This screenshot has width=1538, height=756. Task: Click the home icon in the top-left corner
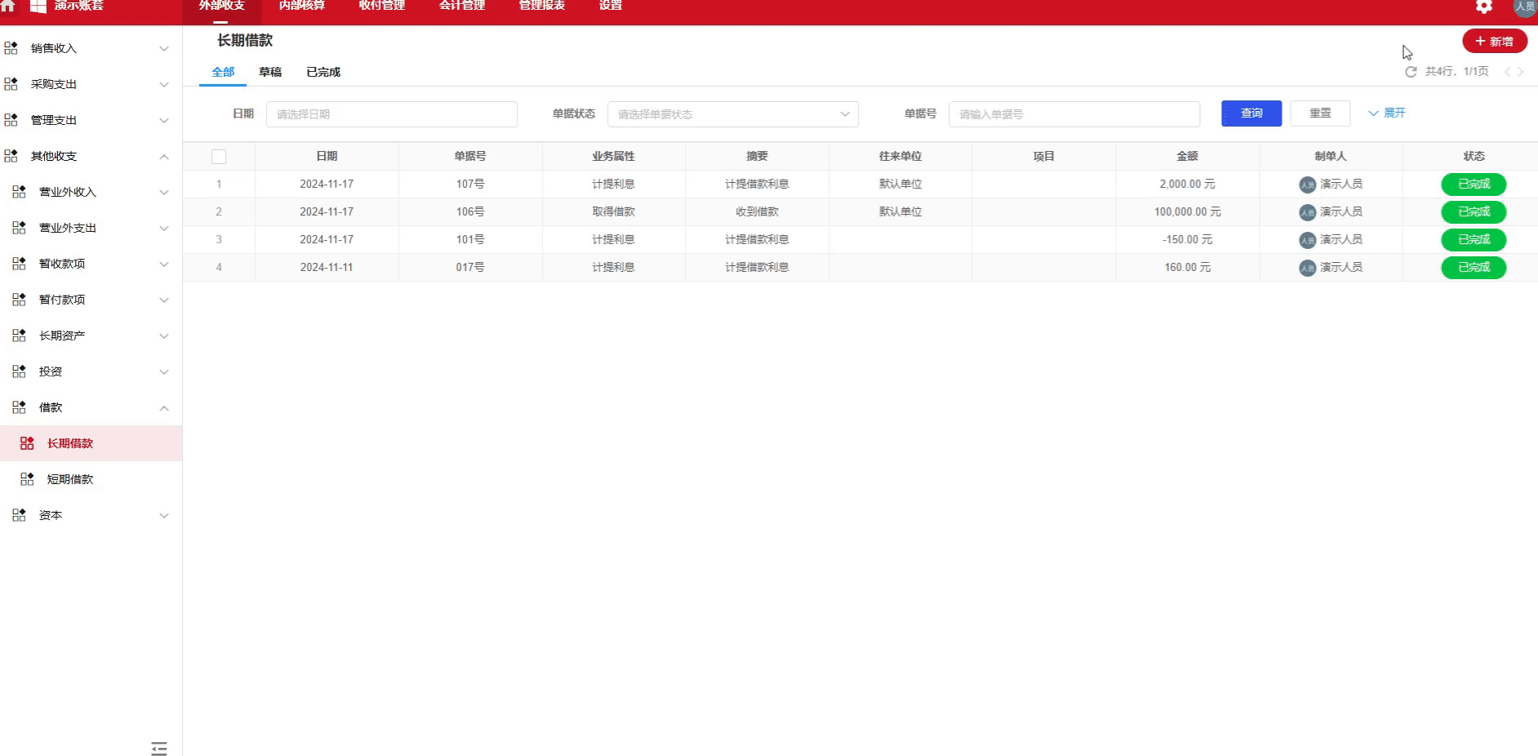point(8,7)
